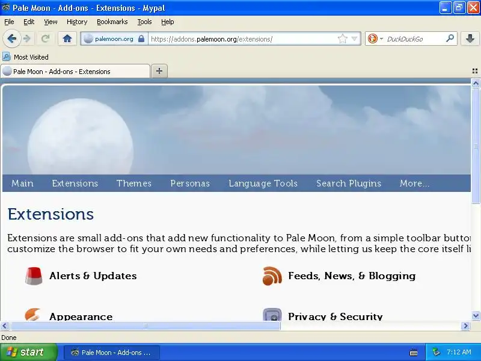Open the Bookmarks menu
The width and height of the screenshot is (481, 361).
click(x=112, y=22)
